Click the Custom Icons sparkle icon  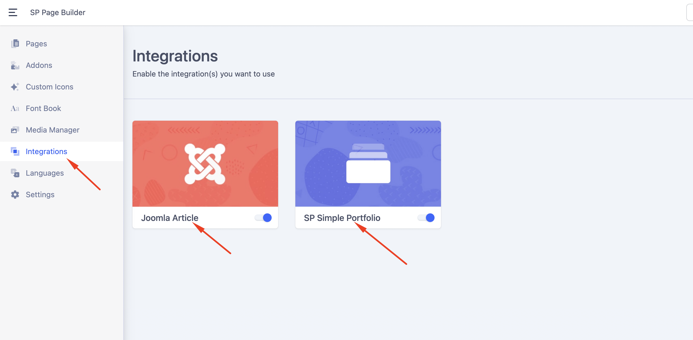15,87
